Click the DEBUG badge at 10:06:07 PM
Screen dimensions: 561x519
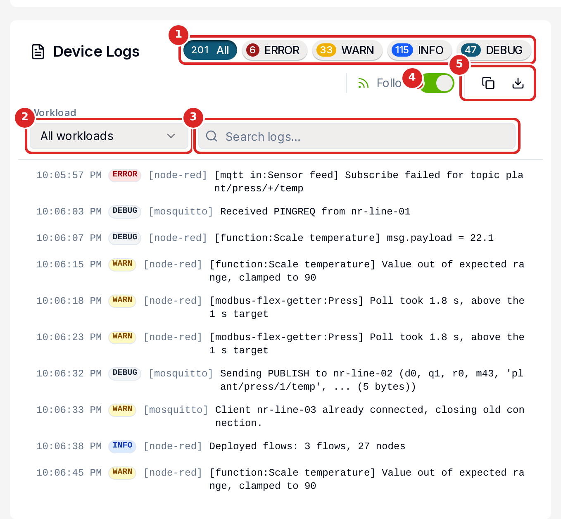coord(125,237)
